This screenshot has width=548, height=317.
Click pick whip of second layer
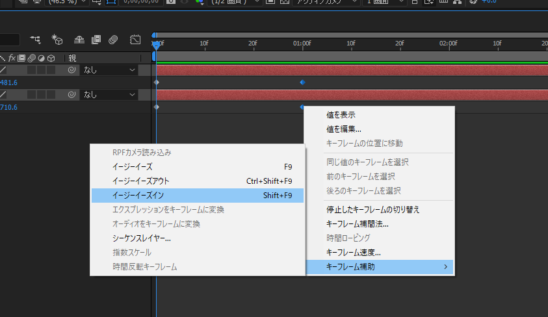pyautogui.click(x=72, y=95)
